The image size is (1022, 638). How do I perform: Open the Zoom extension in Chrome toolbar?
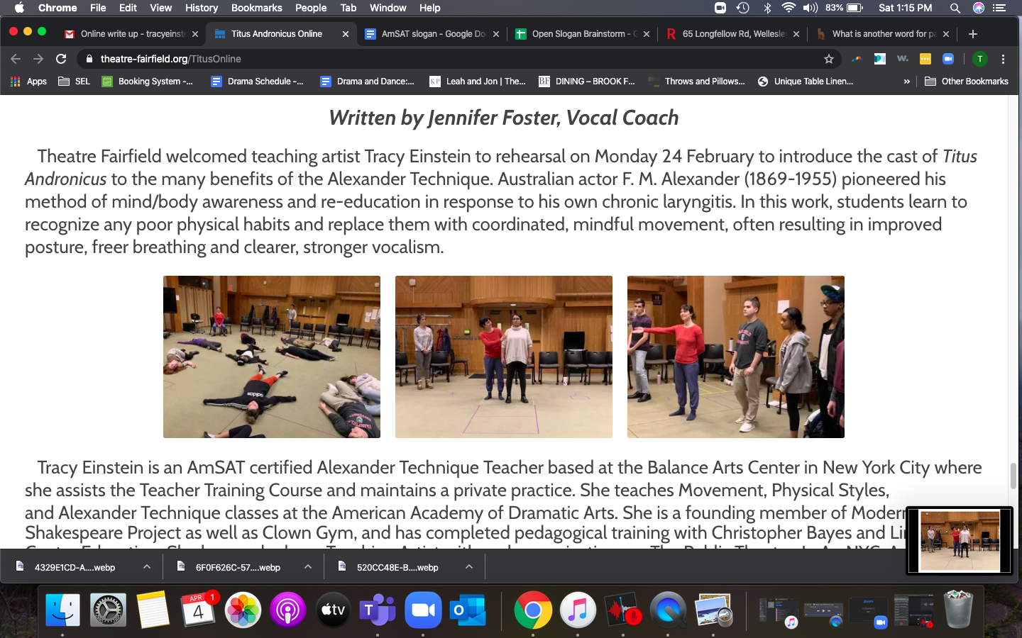point(948,59)
